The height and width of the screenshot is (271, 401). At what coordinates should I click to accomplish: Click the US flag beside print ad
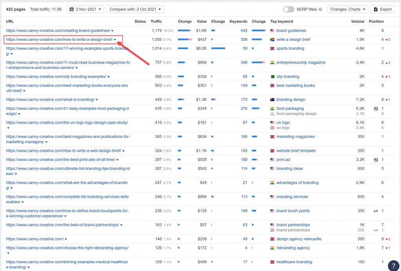(273, 160)
